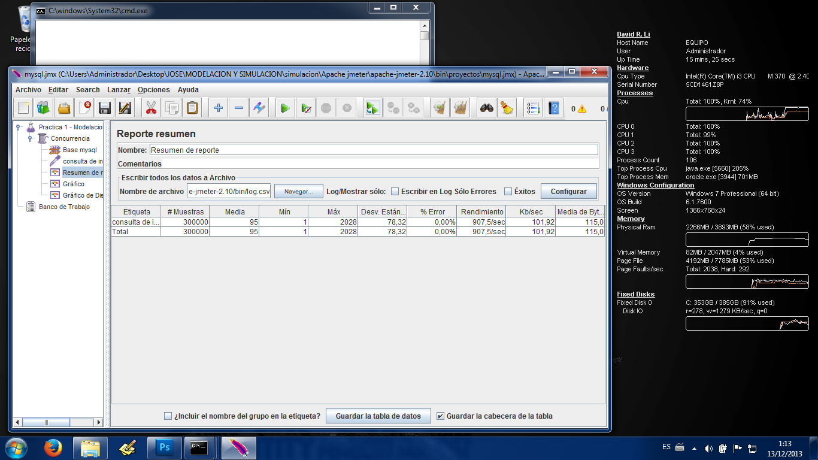818x460 pixels.
Task: Click the Paste clipboard icon
Action: [192, 108]
